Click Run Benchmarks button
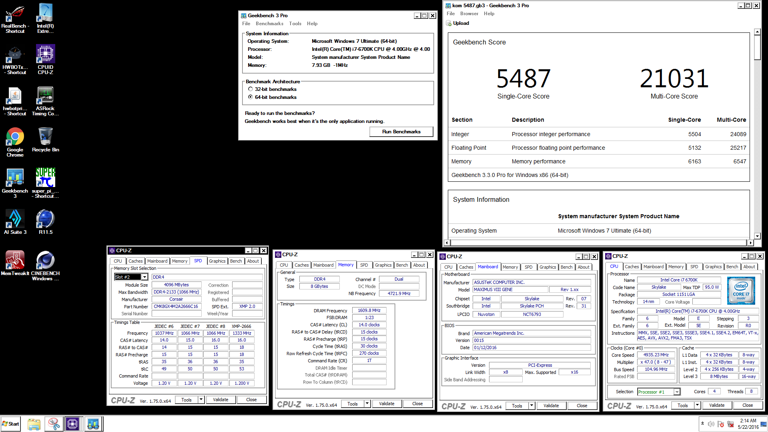 401,132
